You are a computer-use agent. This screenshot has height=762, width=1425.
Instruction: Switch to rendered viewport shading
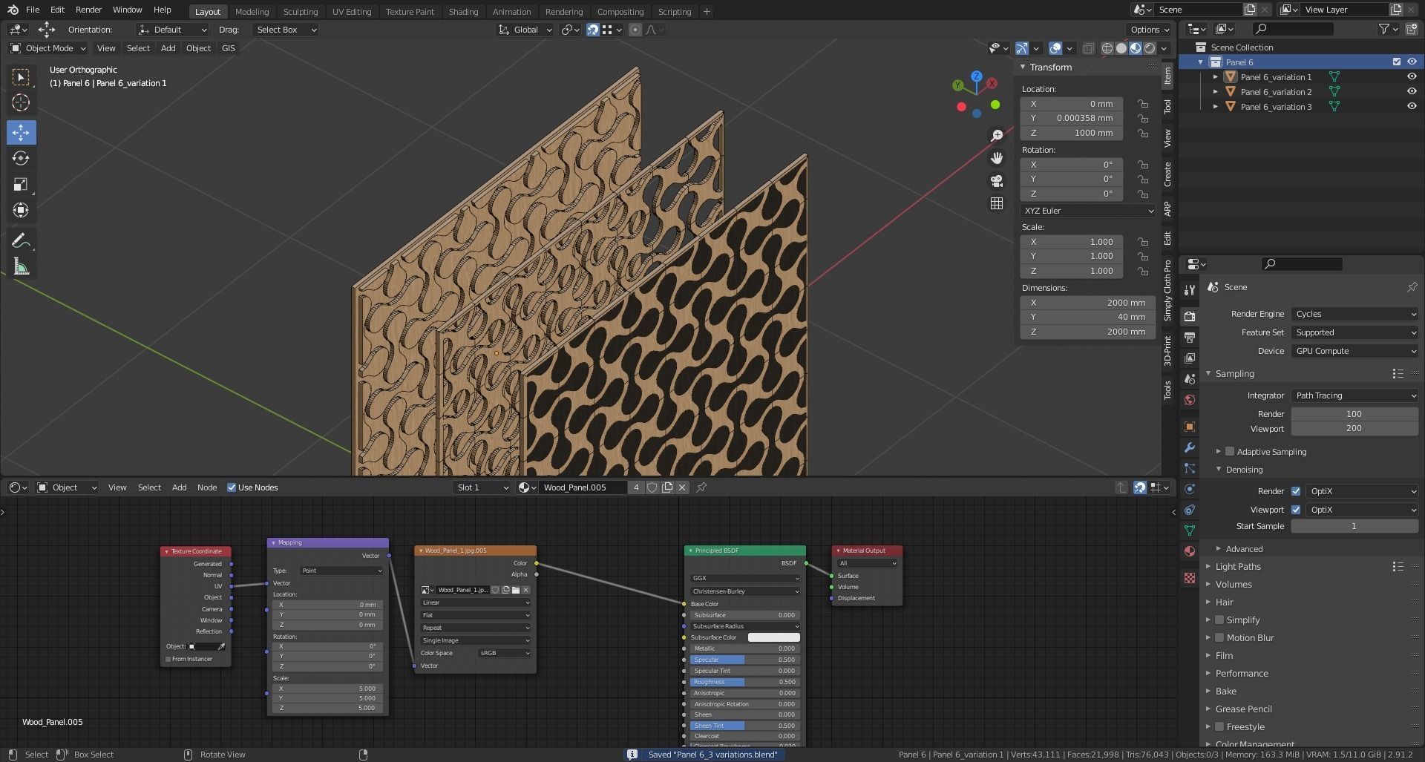coord(1150,48)
